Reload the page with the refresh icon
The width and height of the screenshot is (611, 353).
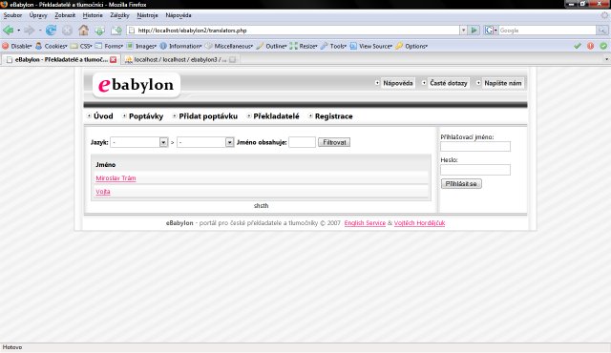click(x=51, y=30)
